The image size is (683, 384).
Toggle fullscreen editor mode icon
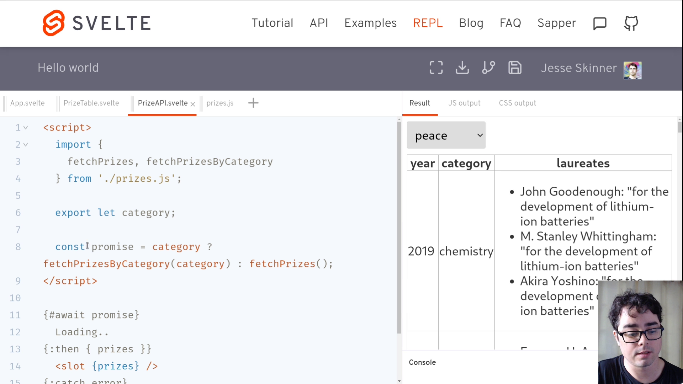tap(436, 68)
